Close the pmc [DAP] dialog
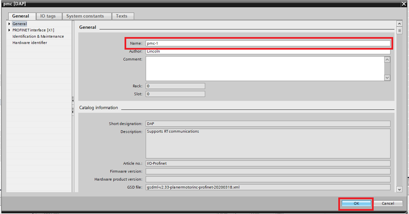 tap(404, 4)
